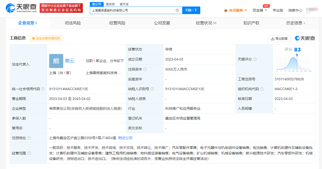Click help icon beside 经营范围
322x169 pixels.
(x=29, y=153)
